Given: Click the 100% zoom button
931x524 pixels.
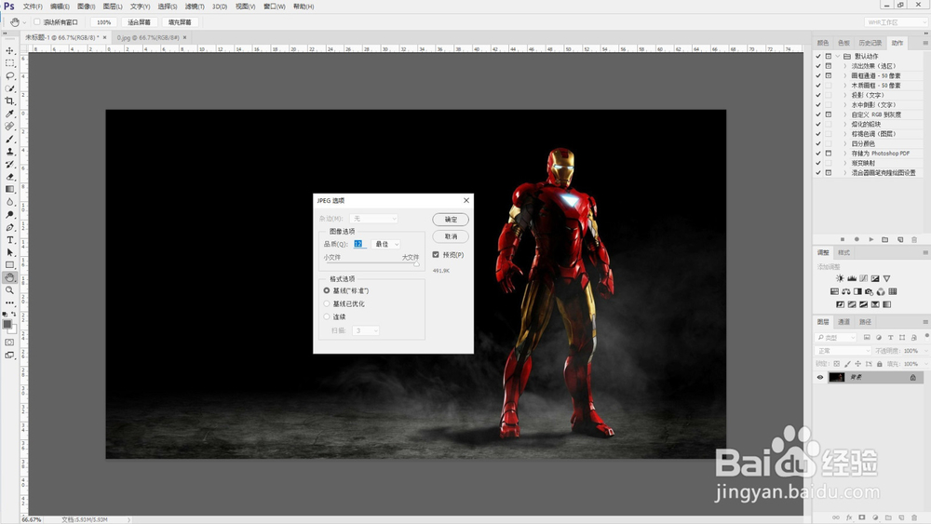Looking at the screenshot, I should point(104,22).
